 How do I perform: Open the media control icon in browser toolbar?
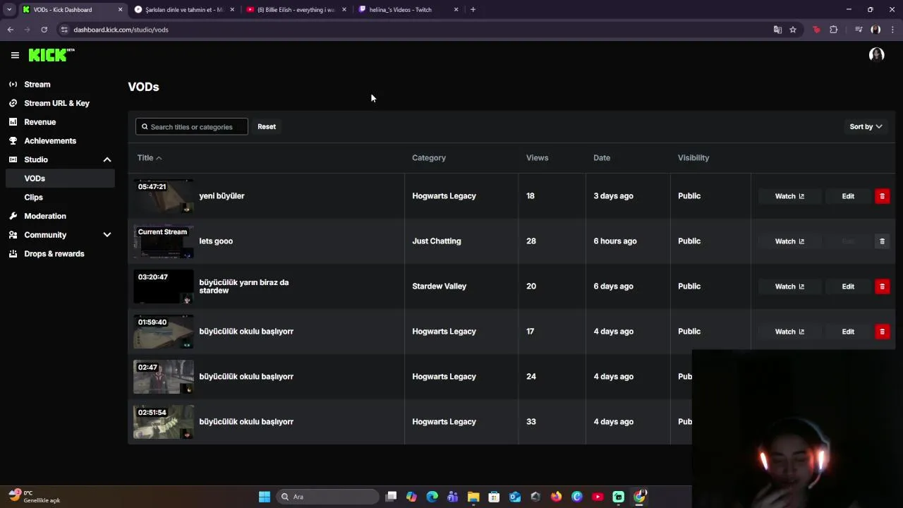point(859,30)
